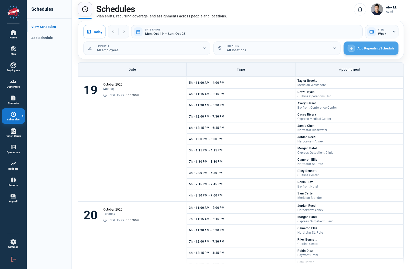The height and width of the screenshot is (269, 410).
Task: Go to previous week arrow
Action: coord(113,32)
